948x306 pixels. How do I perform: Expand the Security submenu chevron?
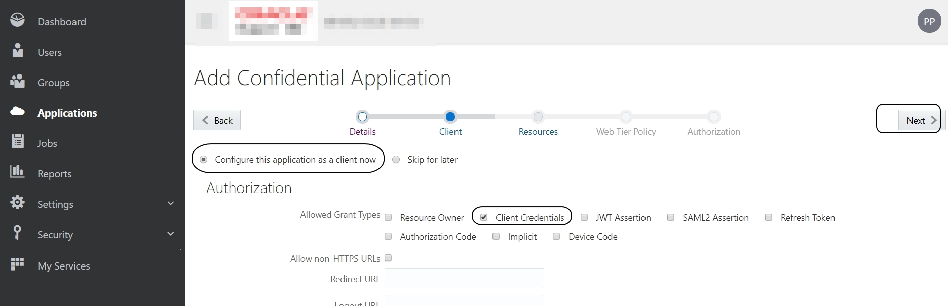click(171, 234)
